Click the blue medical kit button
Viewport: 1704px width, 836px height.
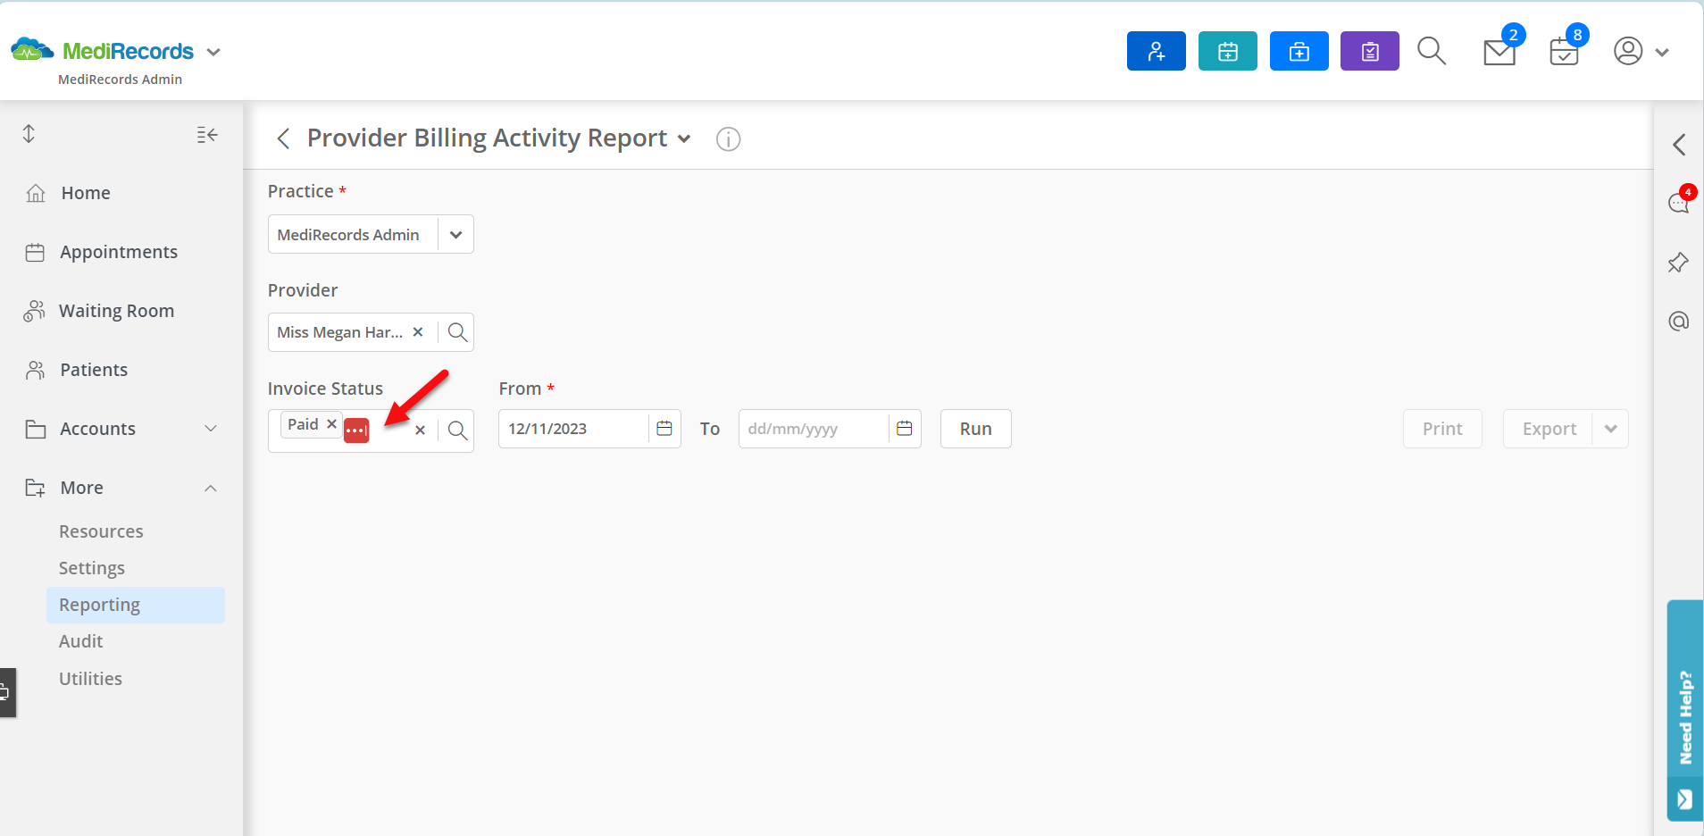1299,51
